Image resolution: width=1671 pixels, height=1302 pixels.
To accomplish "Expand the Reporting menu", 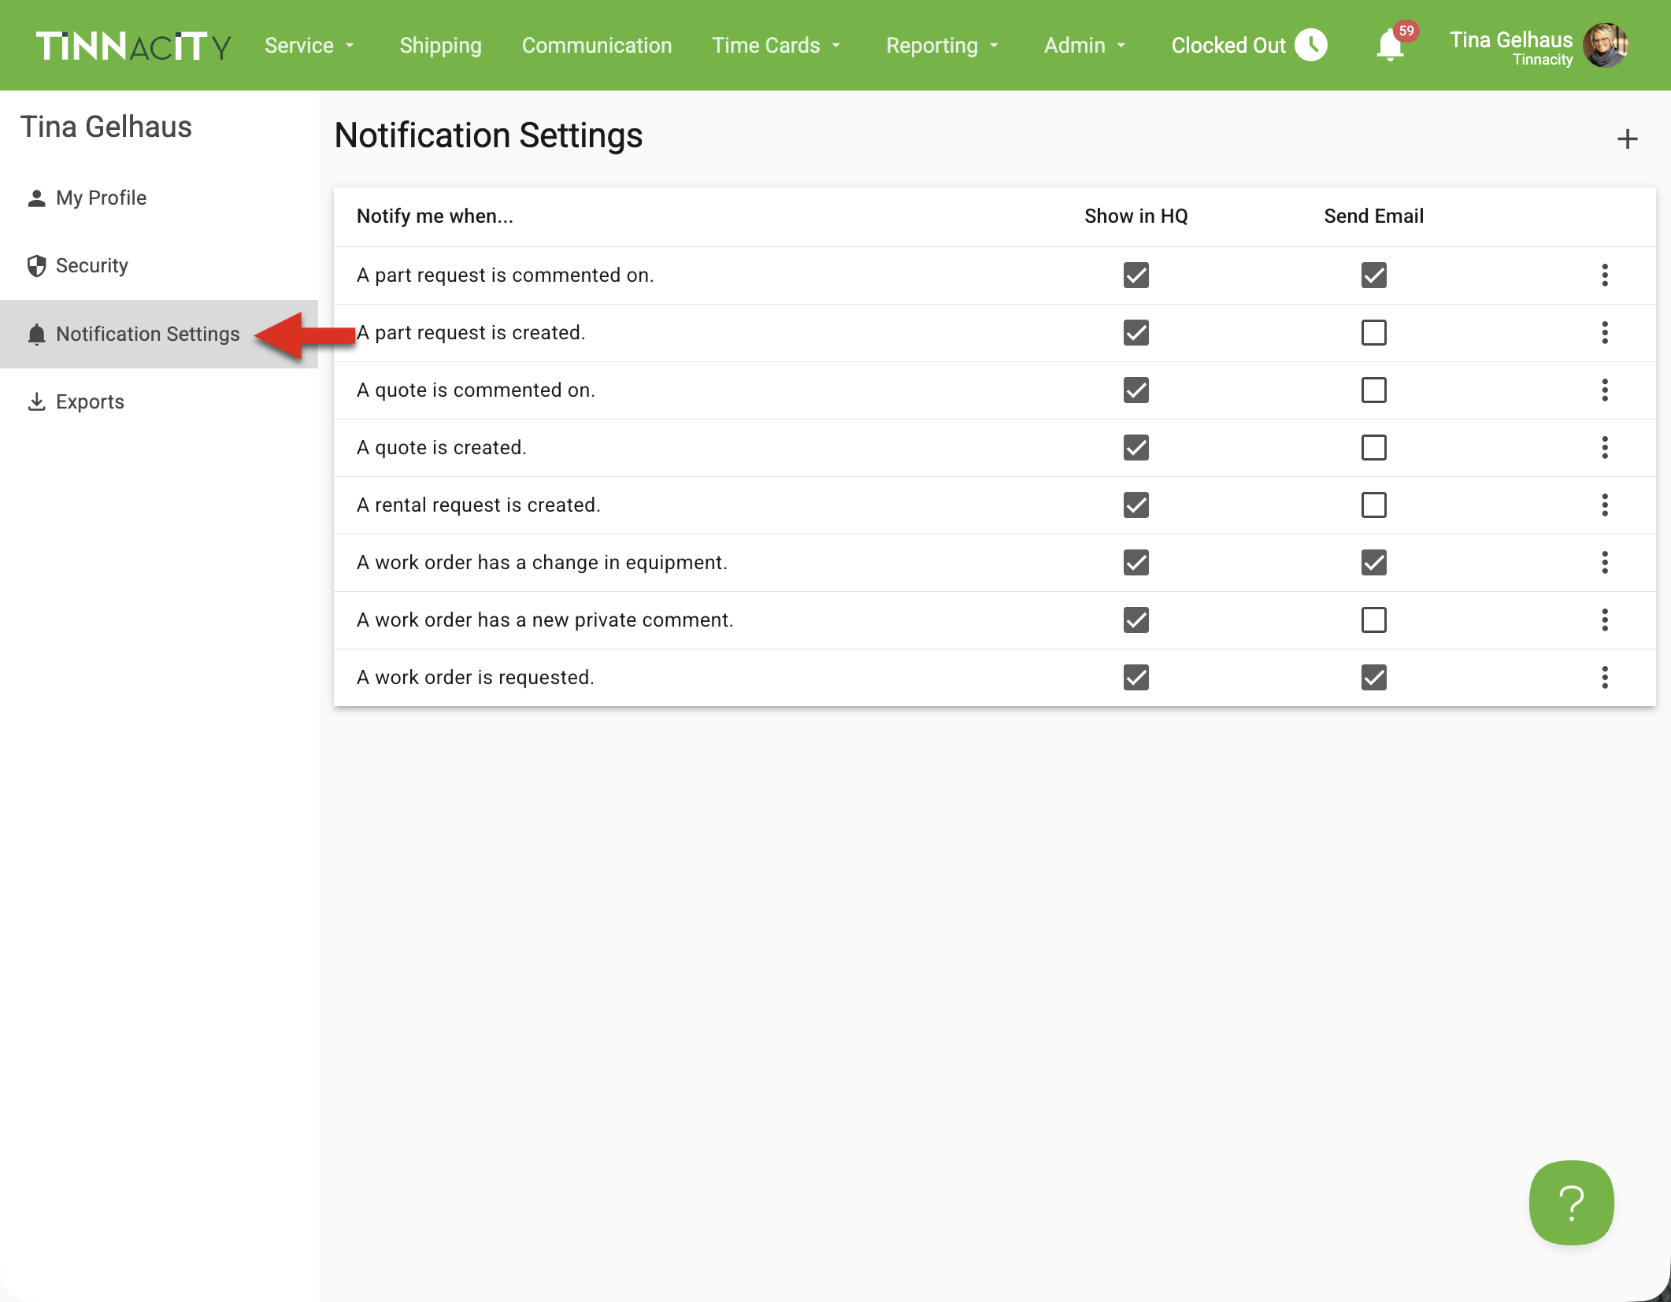I will [x=942, y=46].
